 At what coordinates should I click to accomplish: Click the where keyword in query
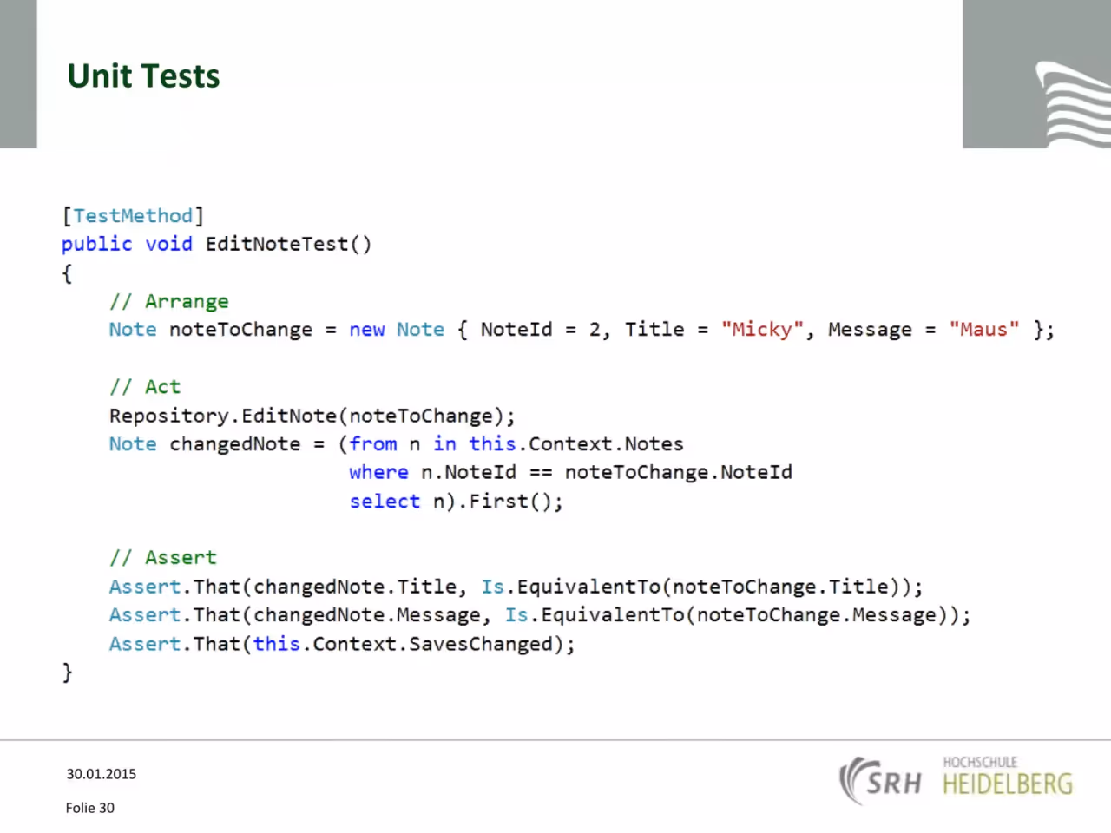(x=378, y=472)
